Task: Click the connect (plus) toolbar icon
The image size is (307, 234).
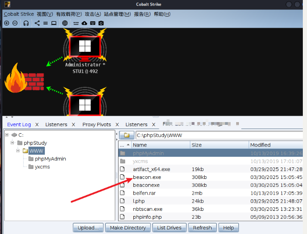Action: pos(6,23)
